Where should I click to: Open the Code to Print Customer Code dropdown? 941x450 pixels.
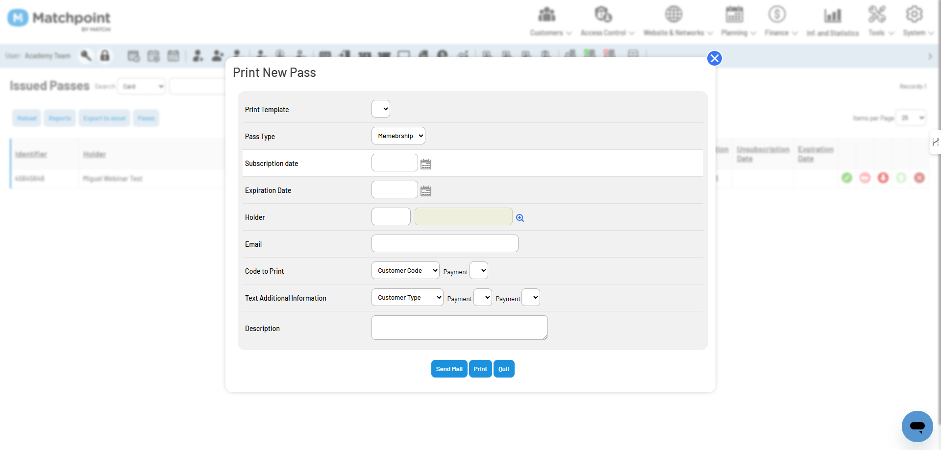(405, 270)
